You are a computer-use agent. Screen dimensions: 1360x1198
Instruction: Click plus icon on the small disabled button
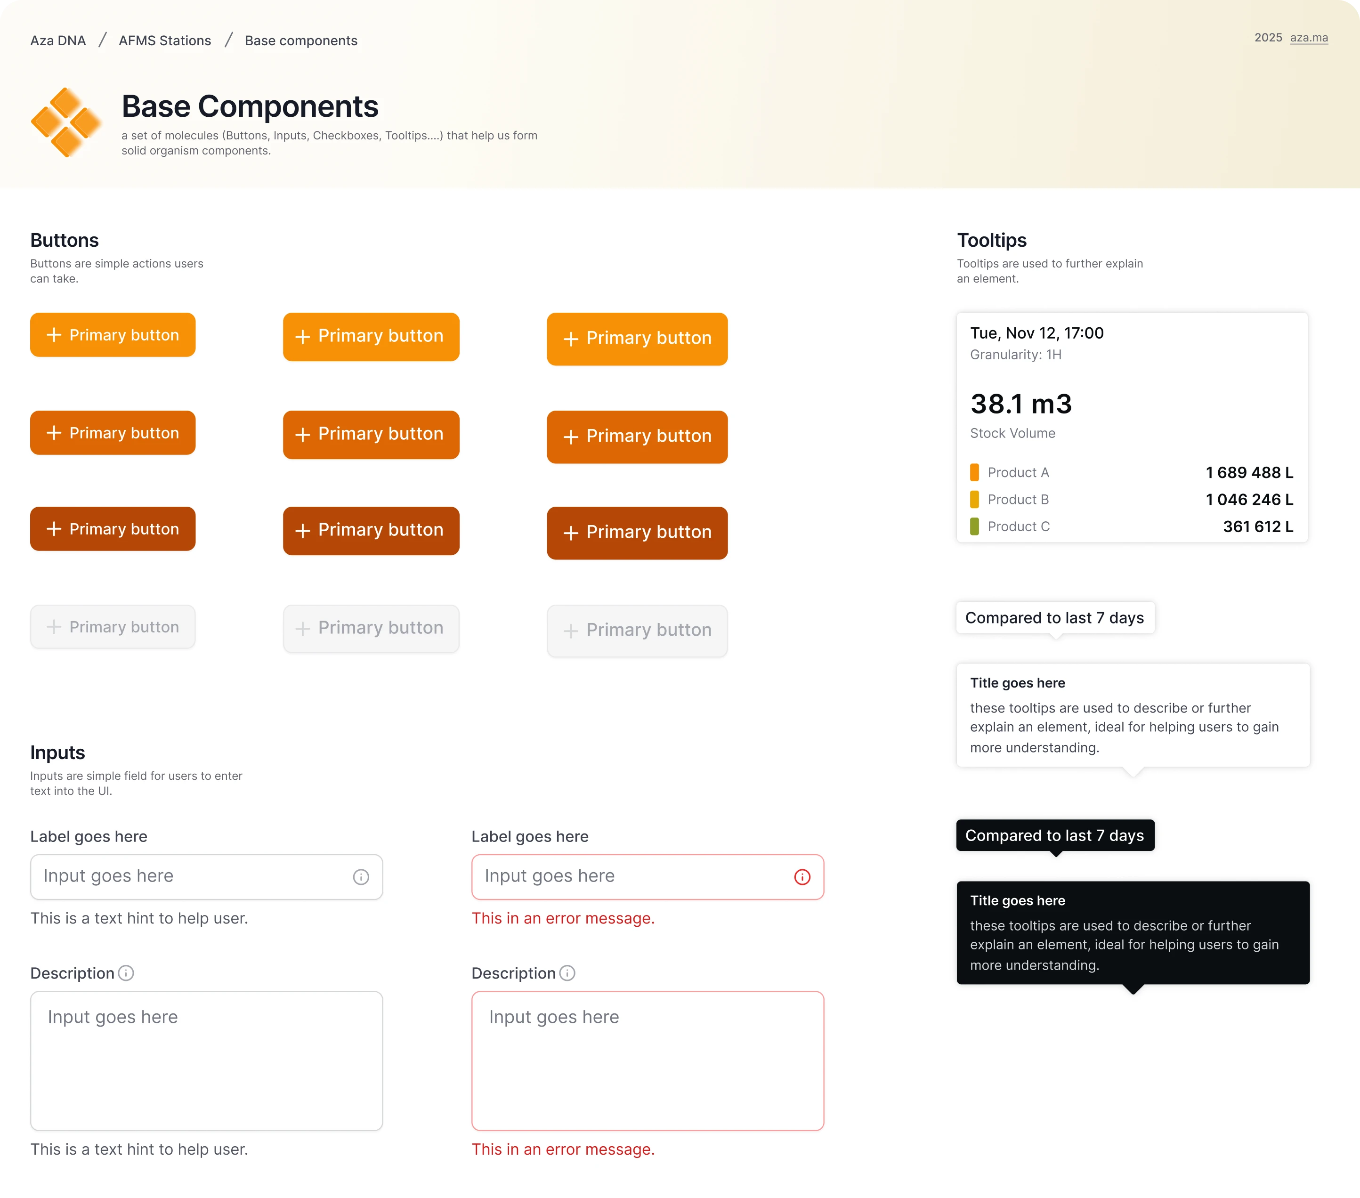(x=54, y=627)
